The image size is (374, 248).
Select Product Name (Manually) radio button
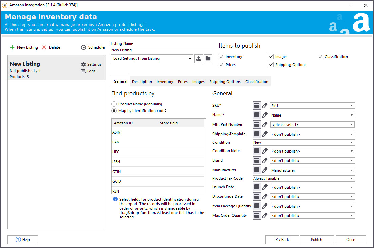click(114, 104)
